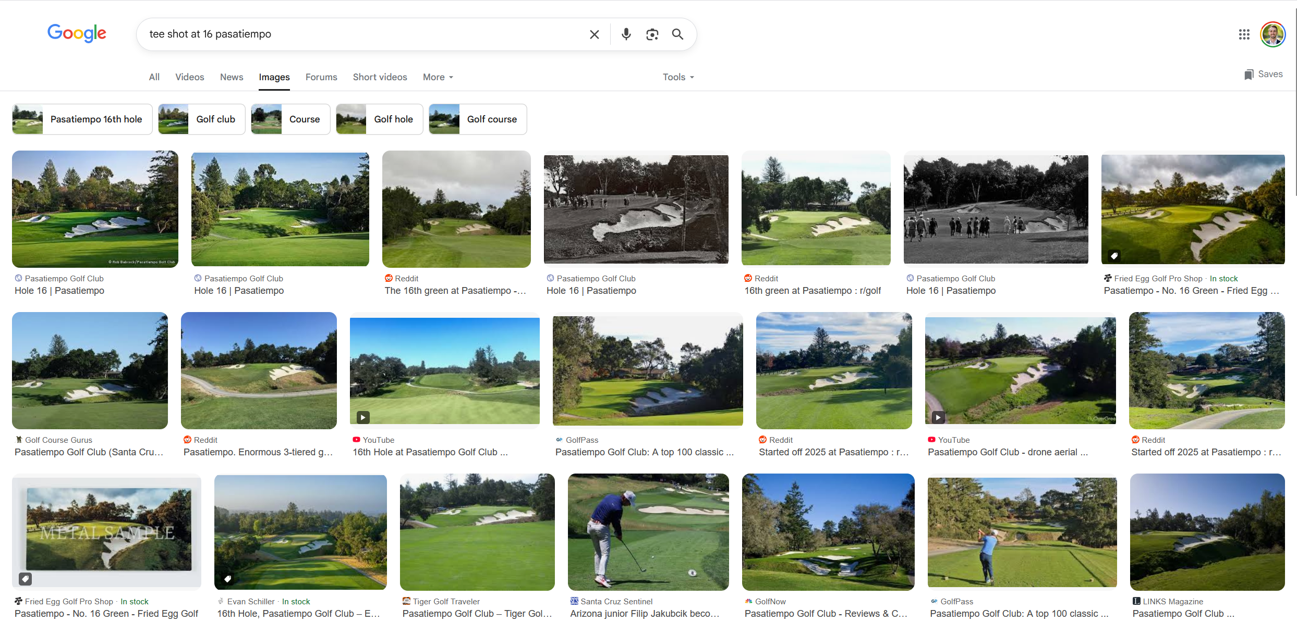This screenshot has height=634, width=1297.
Task: Expand the More search categories dropdown
Action: 438,77
